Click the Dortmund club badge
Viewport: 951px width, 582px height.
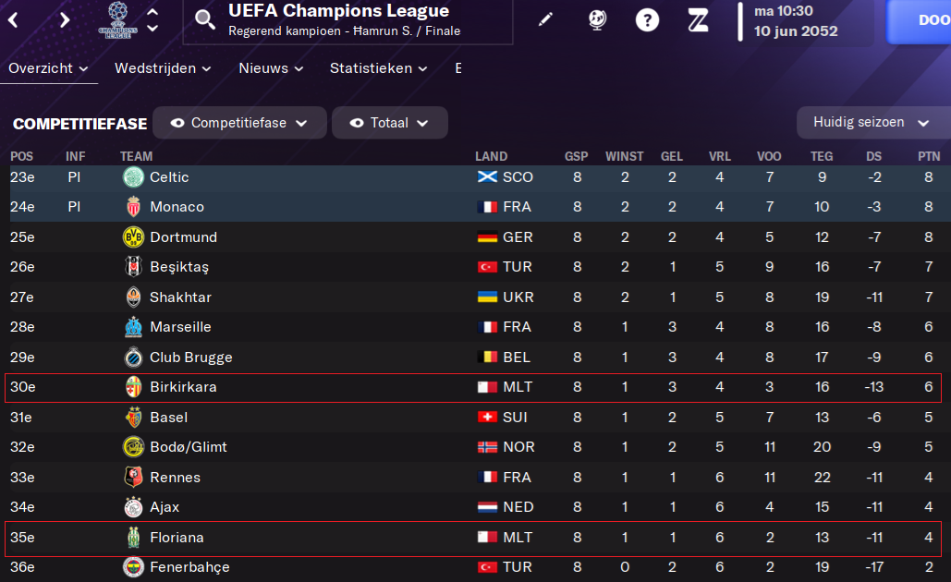(134, 237)
